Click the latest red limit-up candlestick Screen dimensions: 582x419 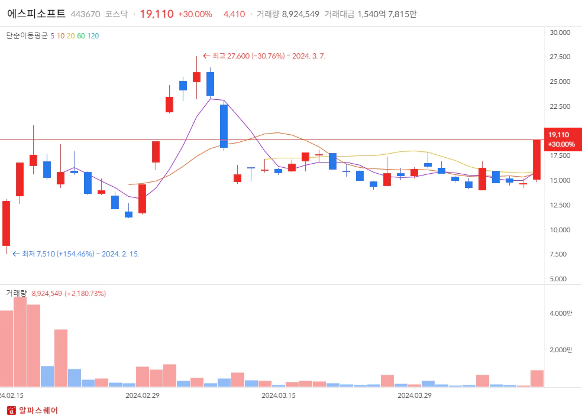[536, 160]
